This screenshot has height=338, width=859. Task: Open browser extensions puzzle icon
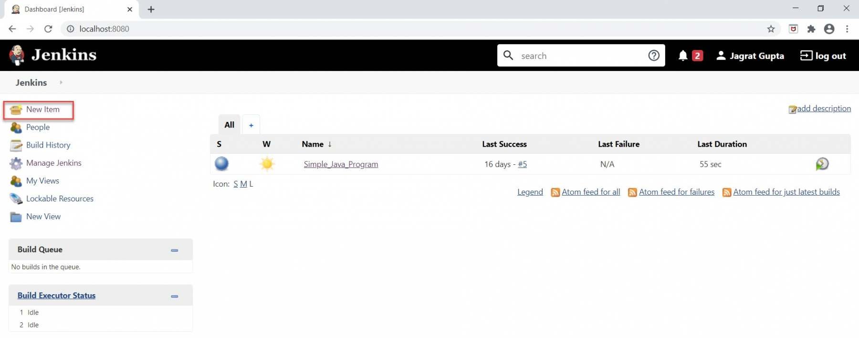(811, 29)
